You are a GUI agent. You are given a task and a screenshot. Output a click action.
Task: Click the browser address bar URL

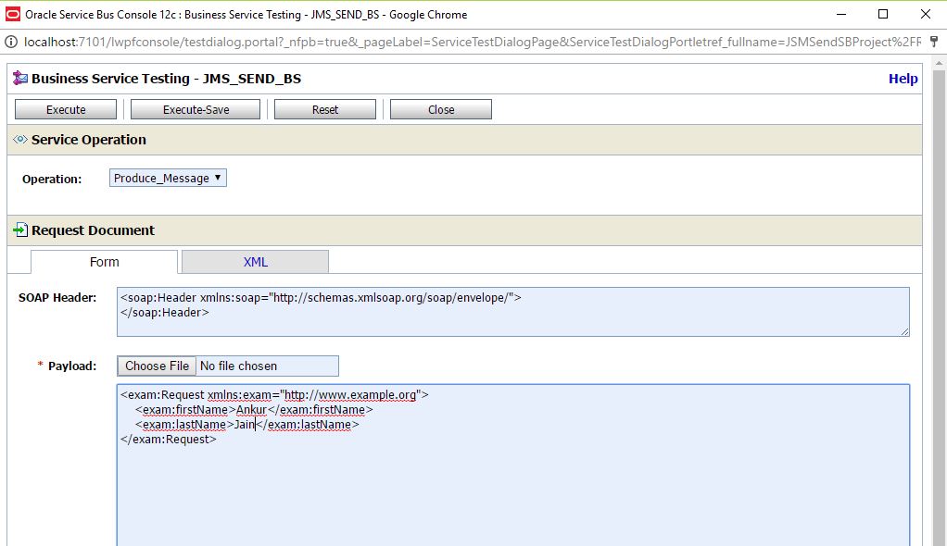(473, 42)
